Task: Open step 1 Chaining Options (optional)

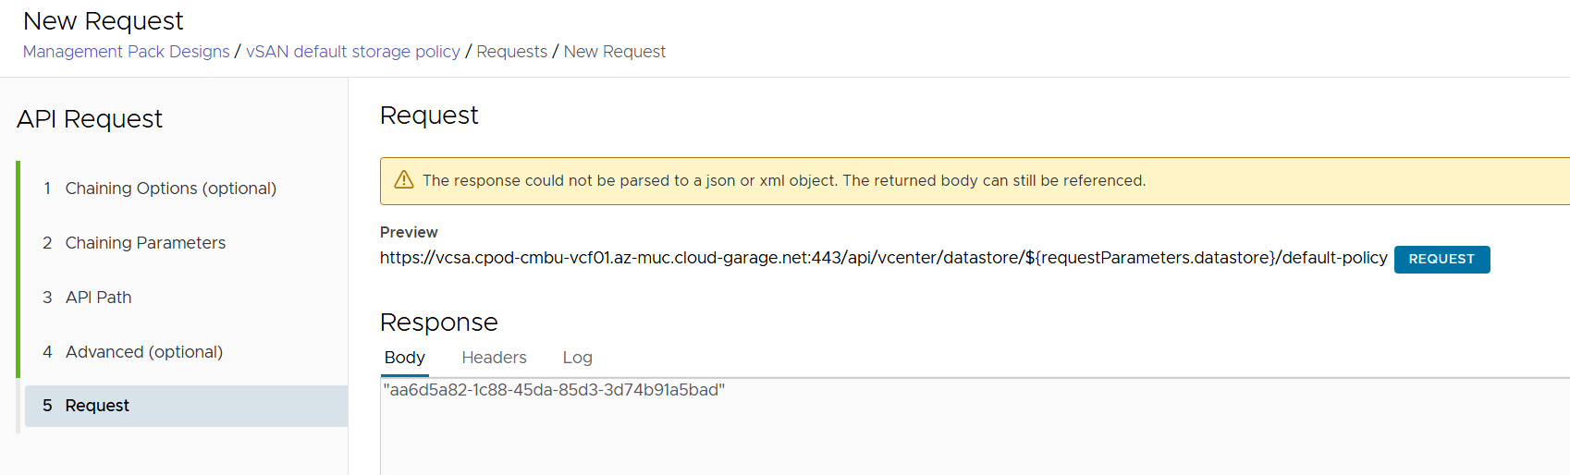Action: point(170,189)
